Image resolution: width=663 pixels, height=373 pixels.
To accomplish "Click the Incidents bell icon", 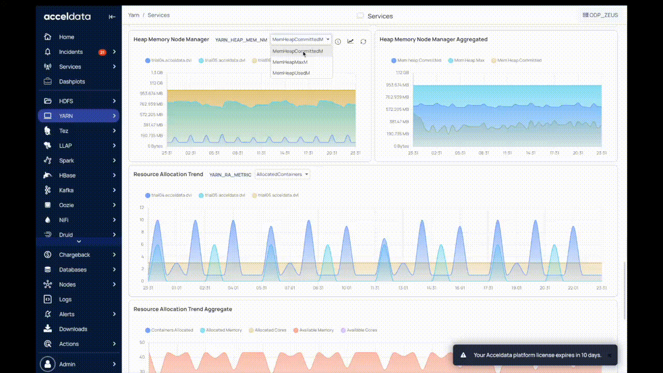I will point(48,52).
